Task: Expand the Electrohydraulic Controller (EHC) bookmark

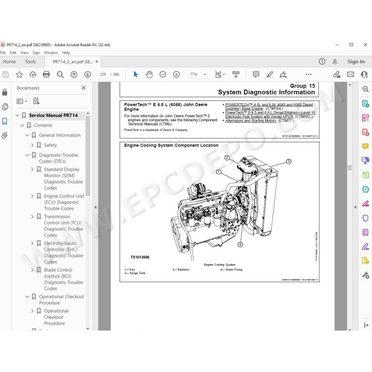Action: click(x=32, y=243)
